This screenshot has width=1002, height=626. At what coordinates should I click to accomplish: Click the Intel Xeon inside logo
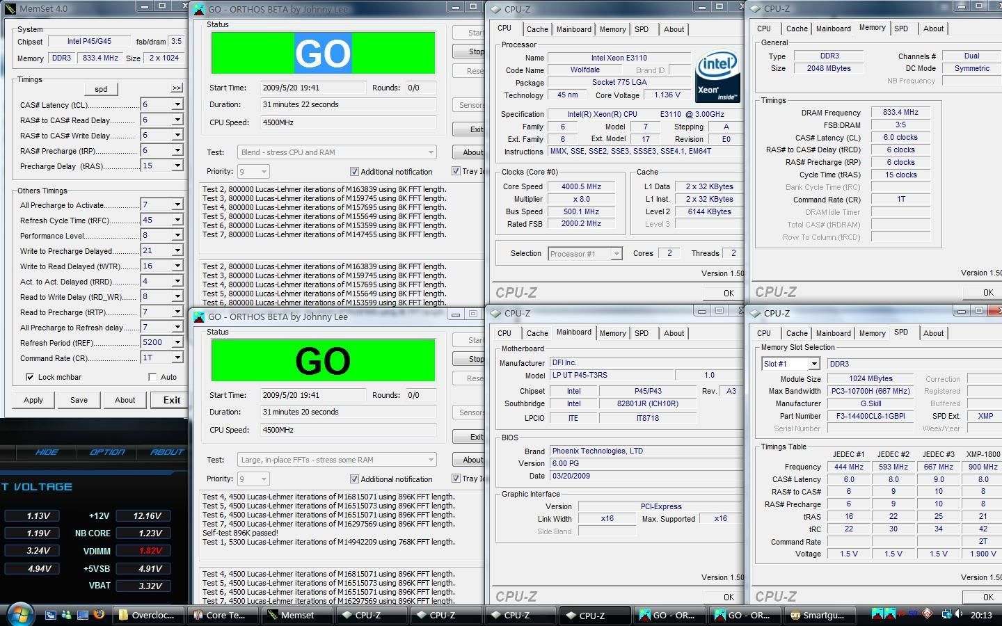pos(717,77)
